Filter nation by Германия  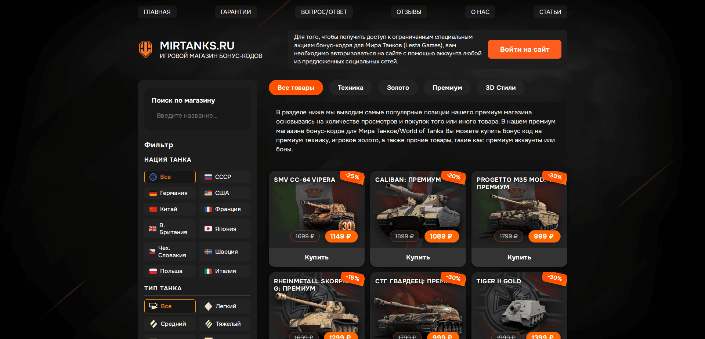pyautogui.click(x=170, y=193)
